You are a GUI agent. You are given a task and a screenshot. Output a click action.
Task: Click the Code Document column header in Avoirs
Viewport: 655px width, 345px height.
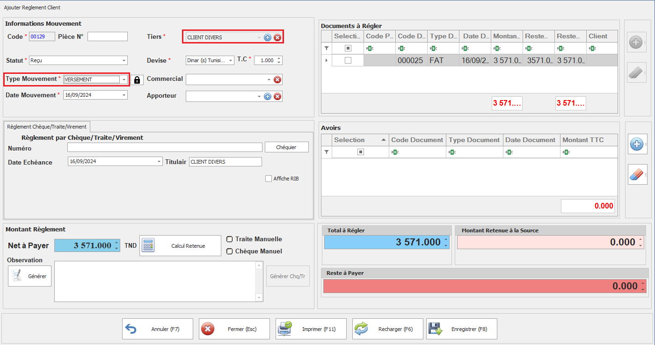[417, 140]
